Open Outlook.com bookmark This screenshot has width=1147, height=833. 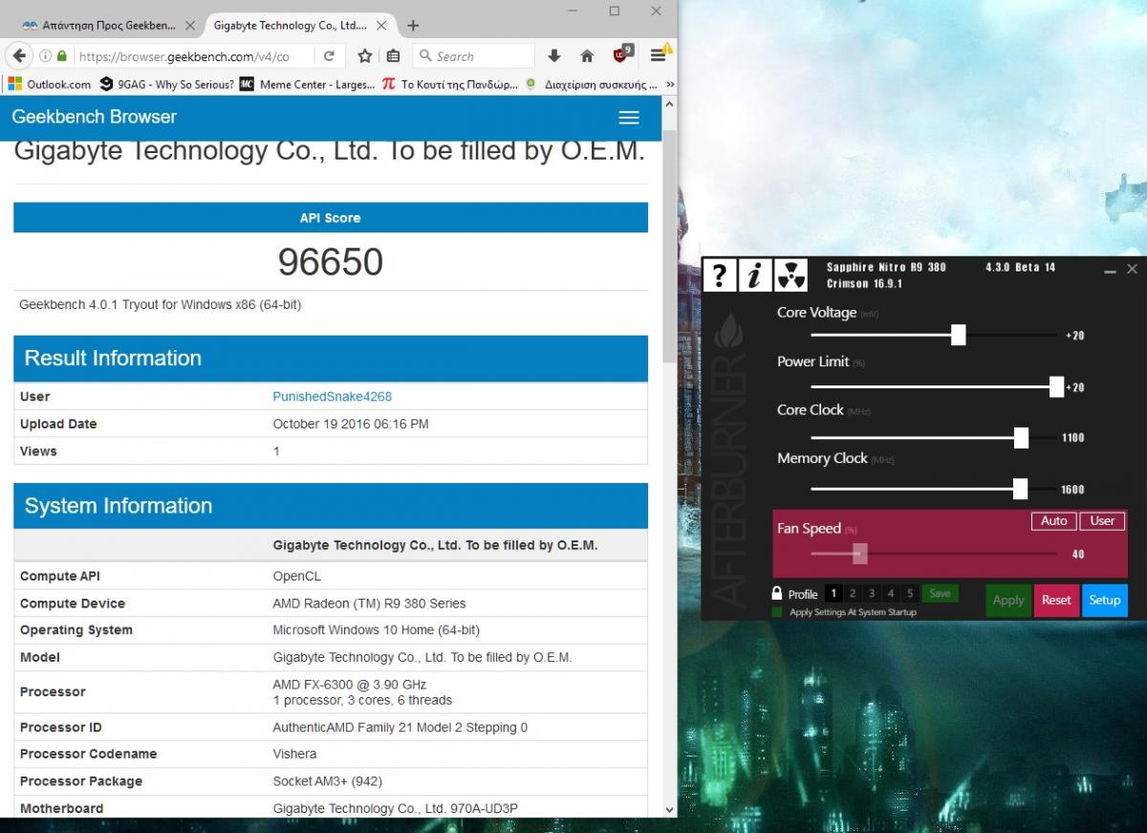click(50, 84)
